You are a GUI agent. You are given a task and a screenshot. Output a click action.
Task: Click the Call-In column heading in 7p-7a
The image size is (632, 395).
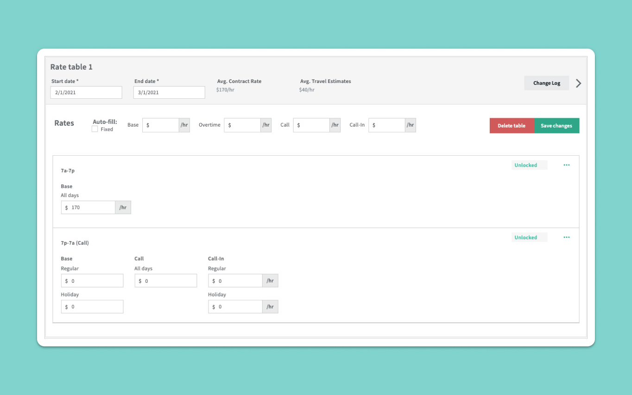pos(216,259)
